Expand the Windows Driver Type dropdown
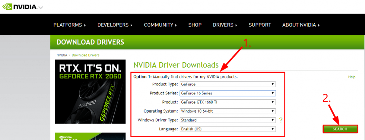Screen dimensions: 365x140 point(228,120)
